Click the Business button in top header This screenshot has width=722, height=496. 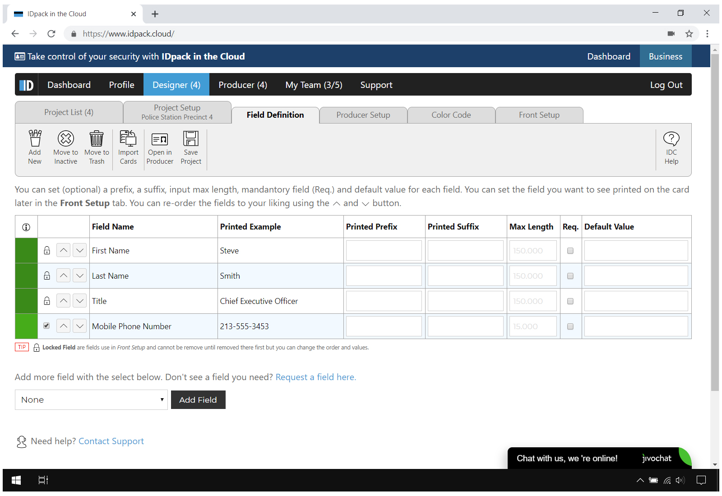[x=666, y=56]
